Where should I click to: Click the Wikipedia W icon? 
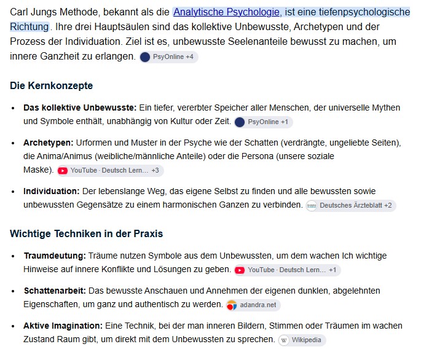pos(284,340)
